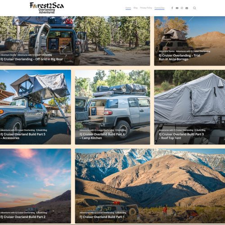Open FJ Cruiser Overlanding Off Grid in Big Bear
225x225 pixels.
pos(31,59)
